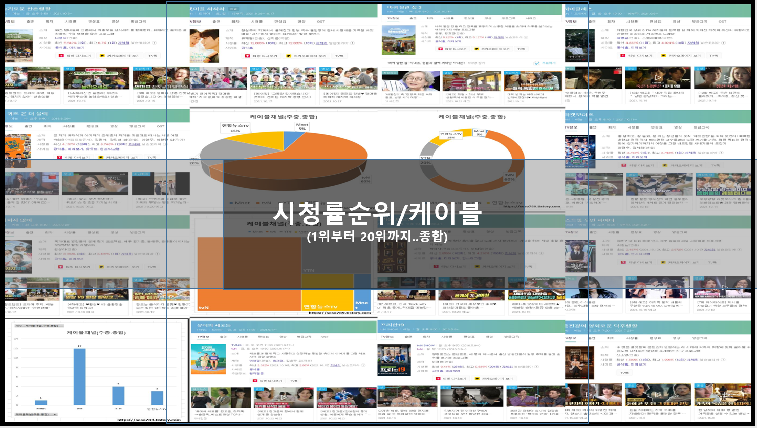Click the KakaoPage icon in 스트릿 우먼 파이터 panel
Viewport: 757px width, 428px height.
pyautogui.click(x=664, y=262)
